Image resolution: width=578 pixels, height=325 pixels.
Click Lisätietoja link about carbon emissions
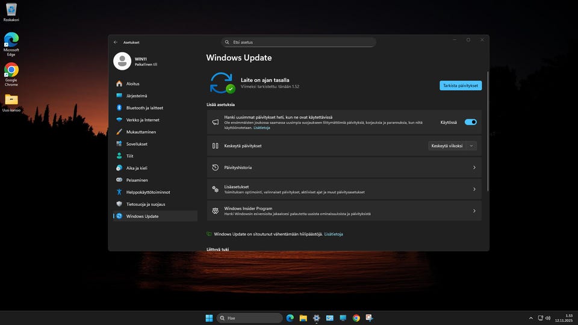click(x=334, y=234)
